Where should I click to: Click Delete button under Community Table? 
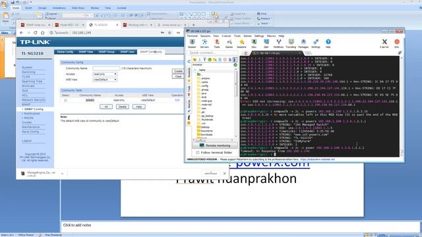point(123,107)
